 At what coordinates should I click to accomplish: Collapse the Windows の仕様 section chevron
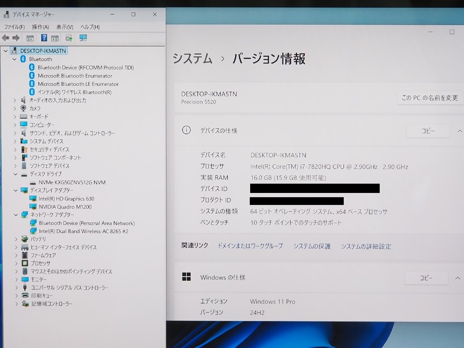tap(458, 278)
